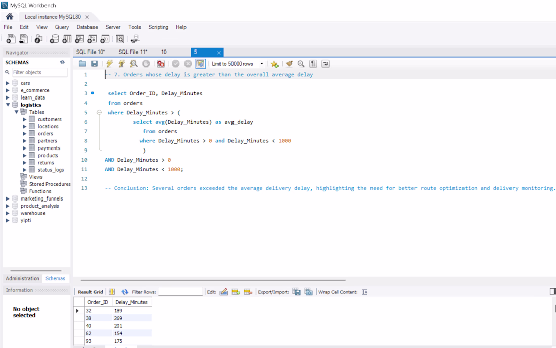Viewport: 556px width, 348px height.
Task: Open the File menu
Action: coord(8,27)
